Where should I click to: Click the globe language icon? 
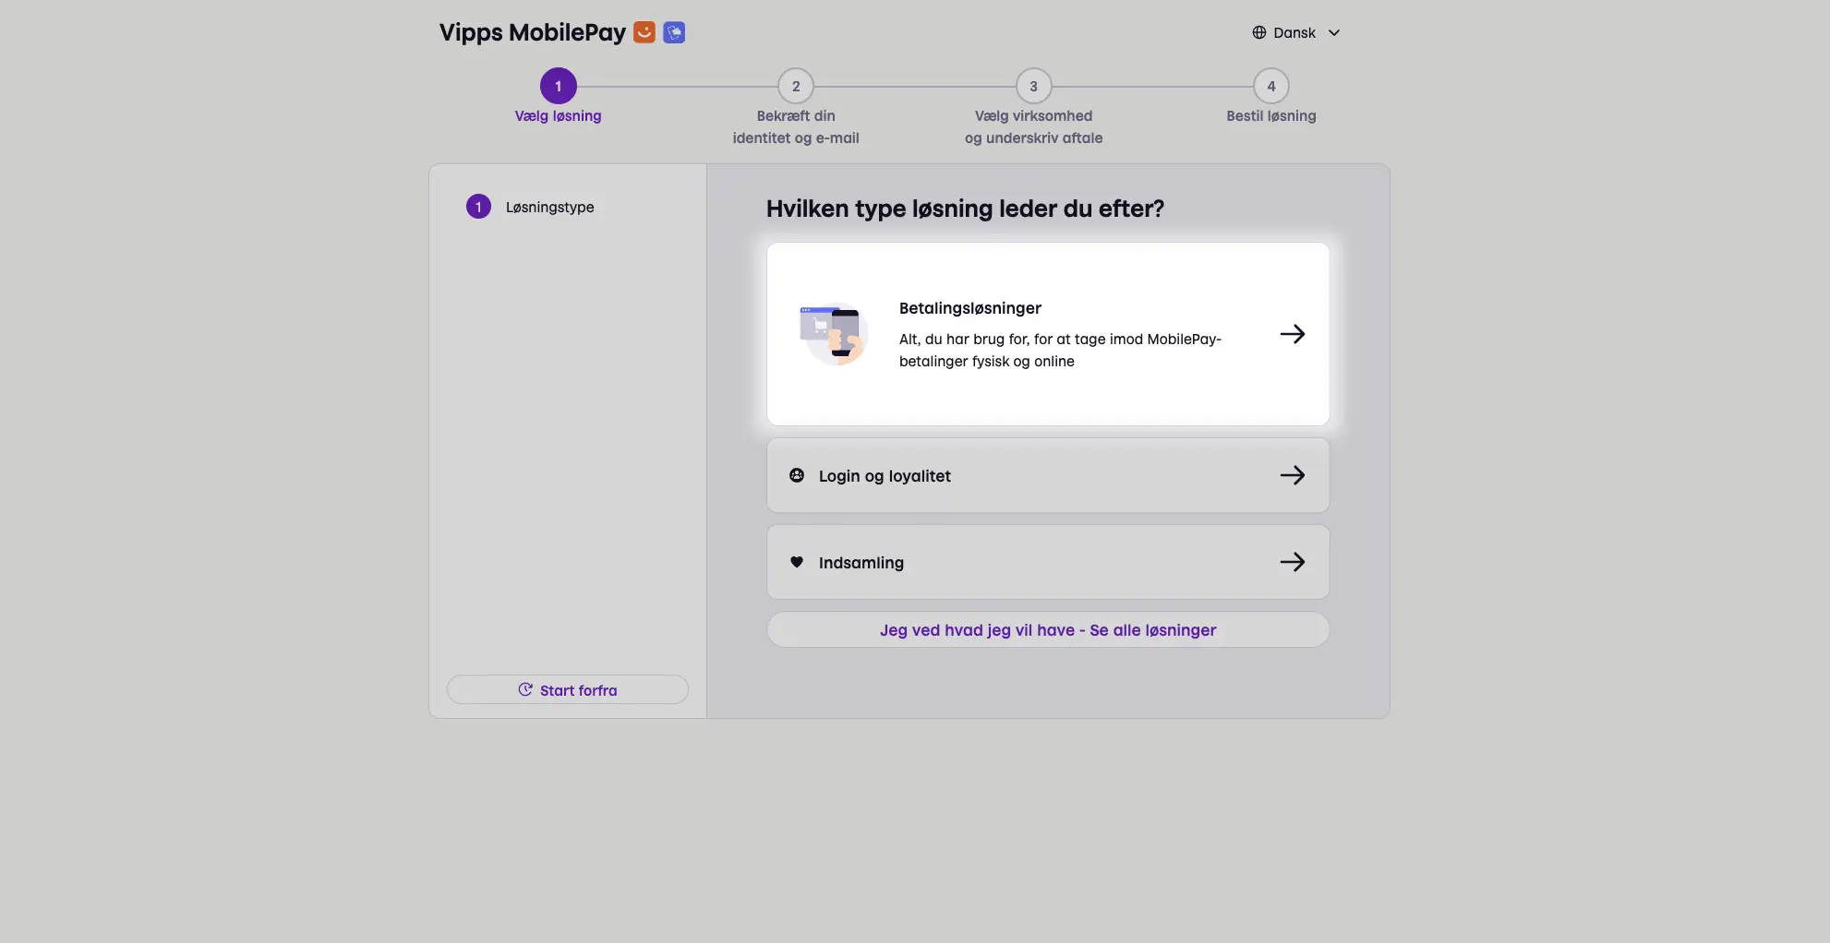pyautogui.click(x=1259, y=32)
